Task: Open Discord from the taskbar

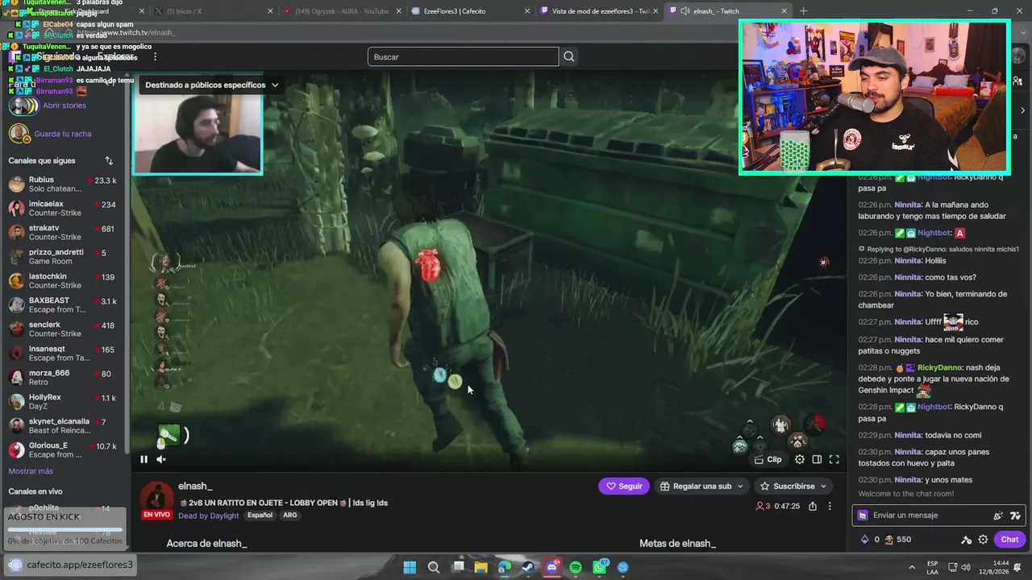Action: [552, 567]
